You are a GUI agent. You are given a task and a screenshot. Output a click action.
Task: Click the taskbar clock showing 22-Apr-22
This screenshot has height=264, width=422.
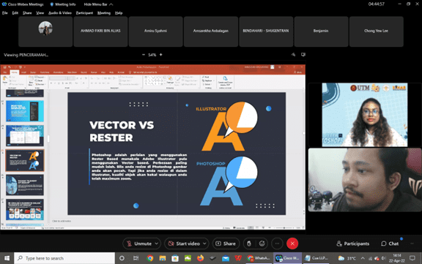397,258
